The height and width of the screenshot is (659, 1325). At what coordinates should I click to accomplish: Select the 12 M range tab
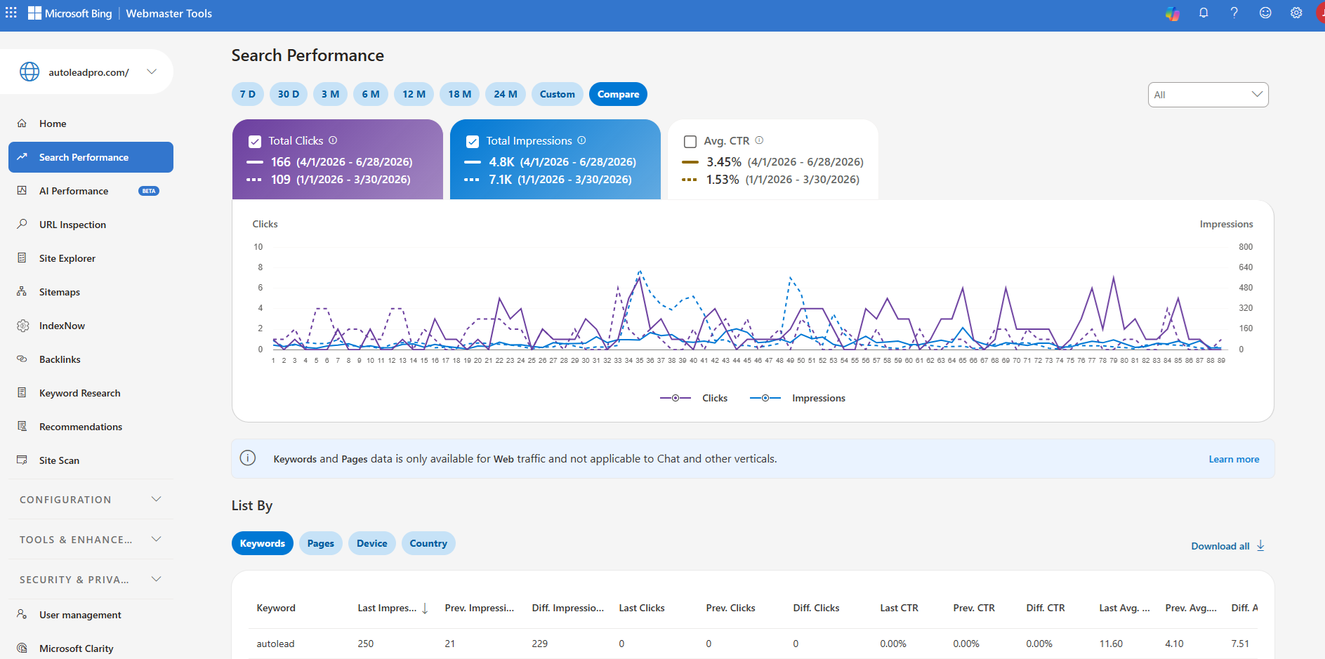click(414, 94)
